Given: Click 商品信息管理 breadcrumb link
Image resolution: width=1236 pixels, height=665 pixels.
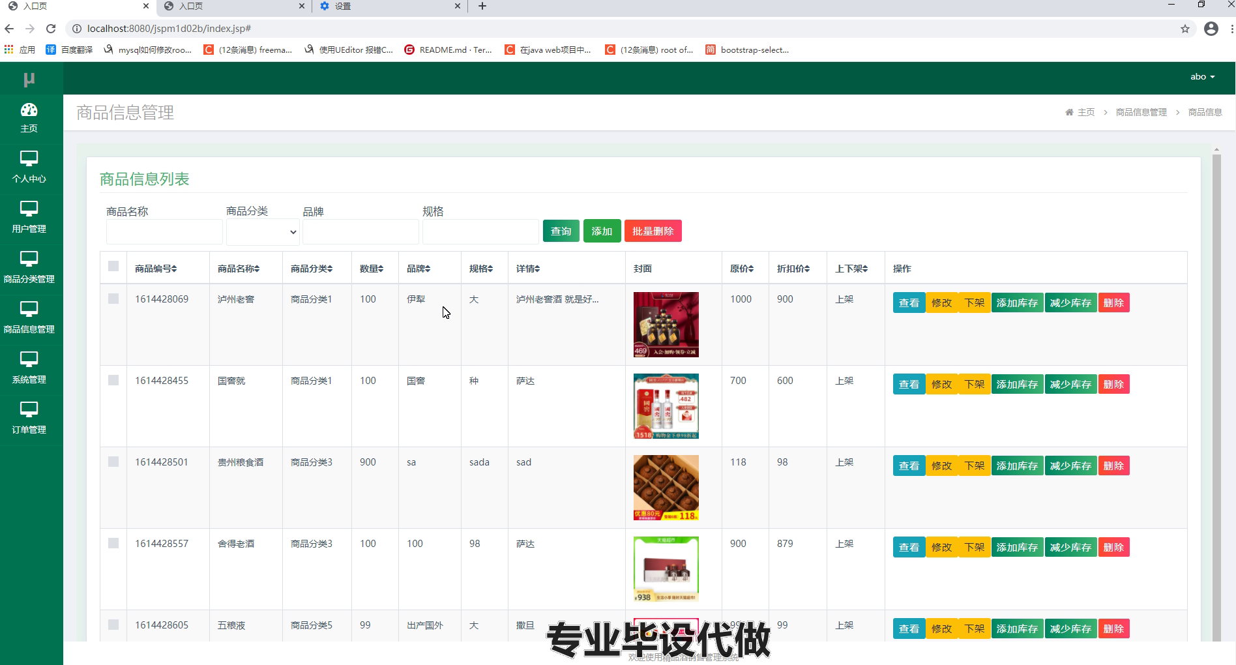Looking at the screenshot, I should pos(1141,112).
